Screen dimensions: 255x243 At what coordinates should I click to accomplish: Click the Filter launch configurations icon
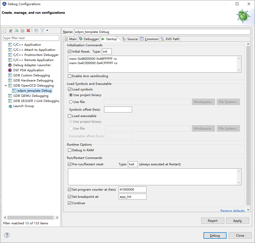click(42, 30)
